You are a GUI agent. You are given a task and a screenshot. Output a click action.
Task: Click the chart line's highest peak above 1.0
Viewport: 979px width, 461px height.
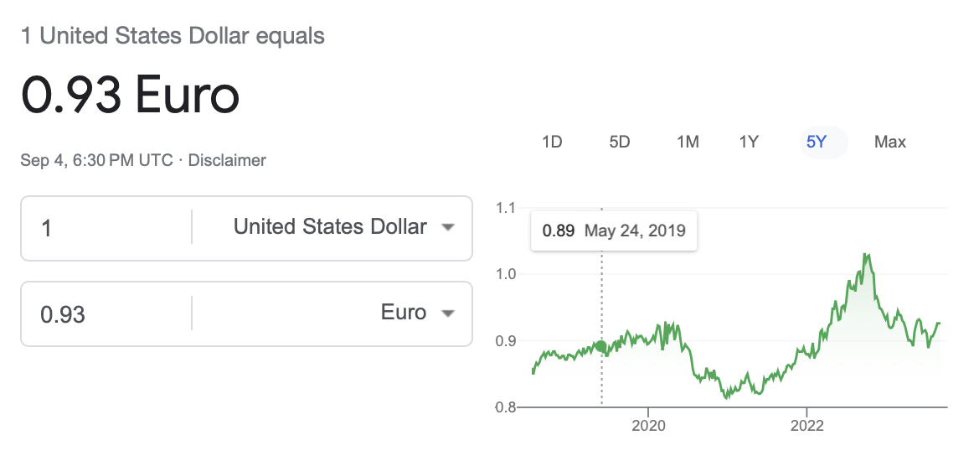[x=866, y=255]
